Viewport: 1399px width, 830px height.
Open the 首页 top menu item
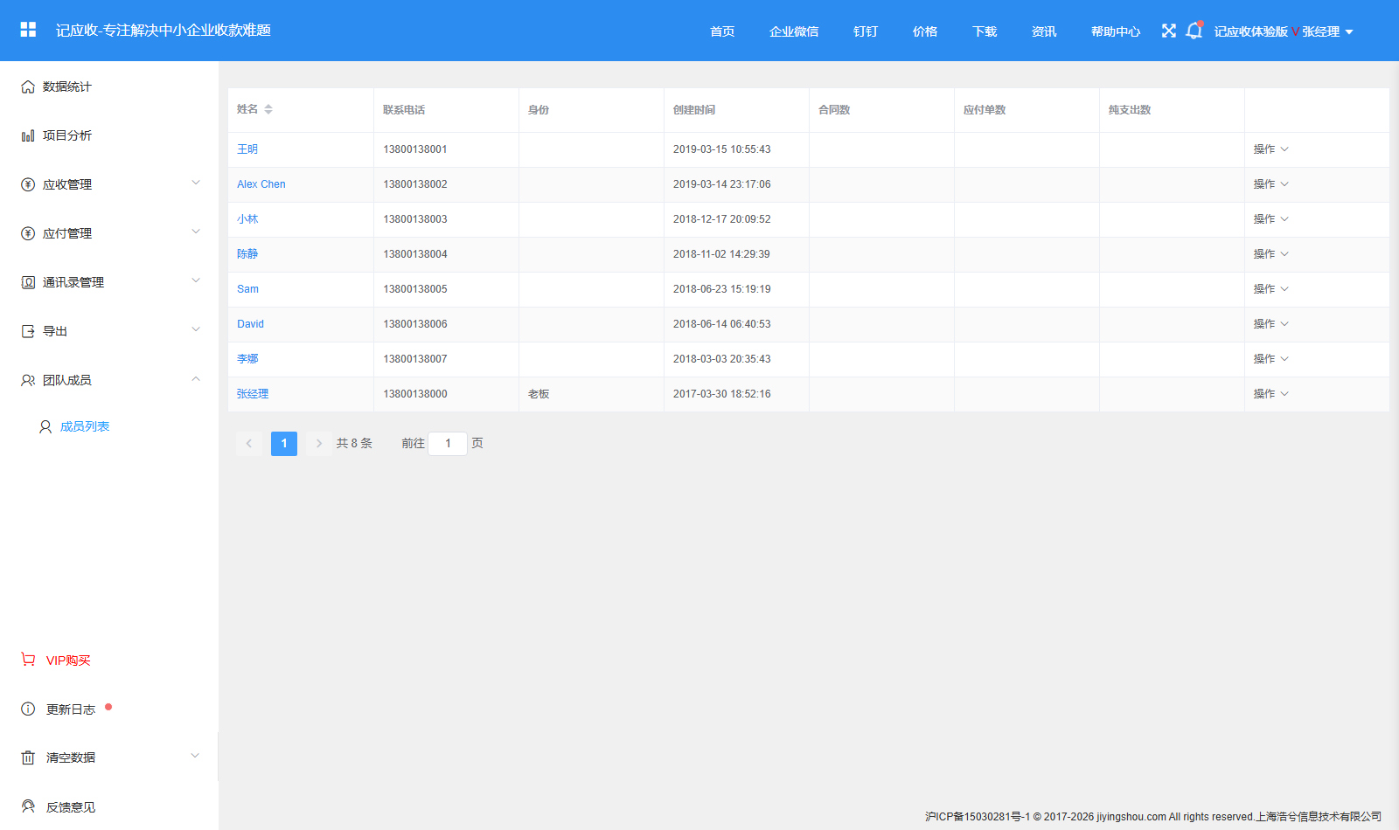(722, 31)
